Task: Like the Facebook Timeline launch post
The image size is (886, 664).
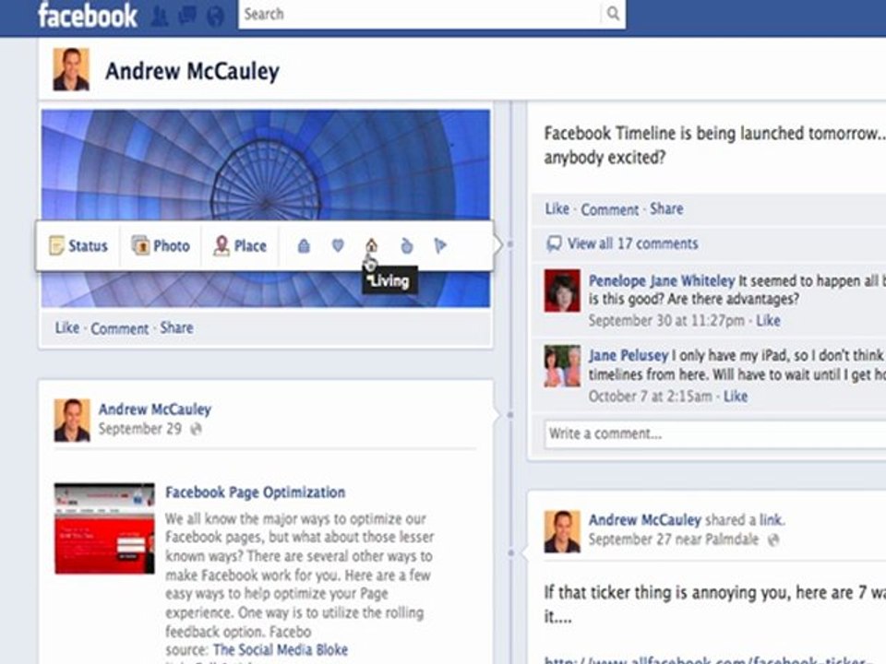Action: (x=557, y=209)
